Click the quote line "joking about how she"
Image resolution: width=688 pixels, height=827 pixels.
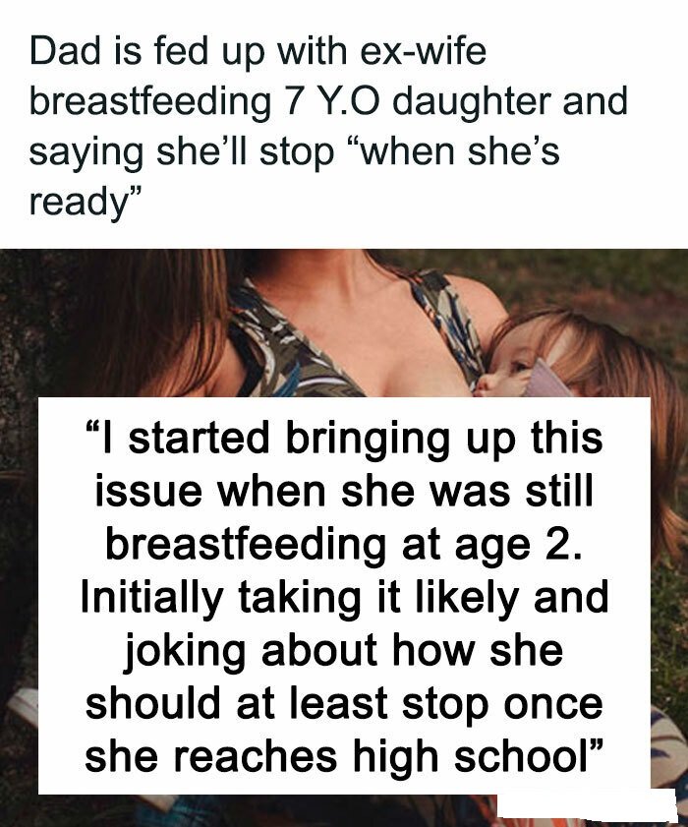click(344, 651)
